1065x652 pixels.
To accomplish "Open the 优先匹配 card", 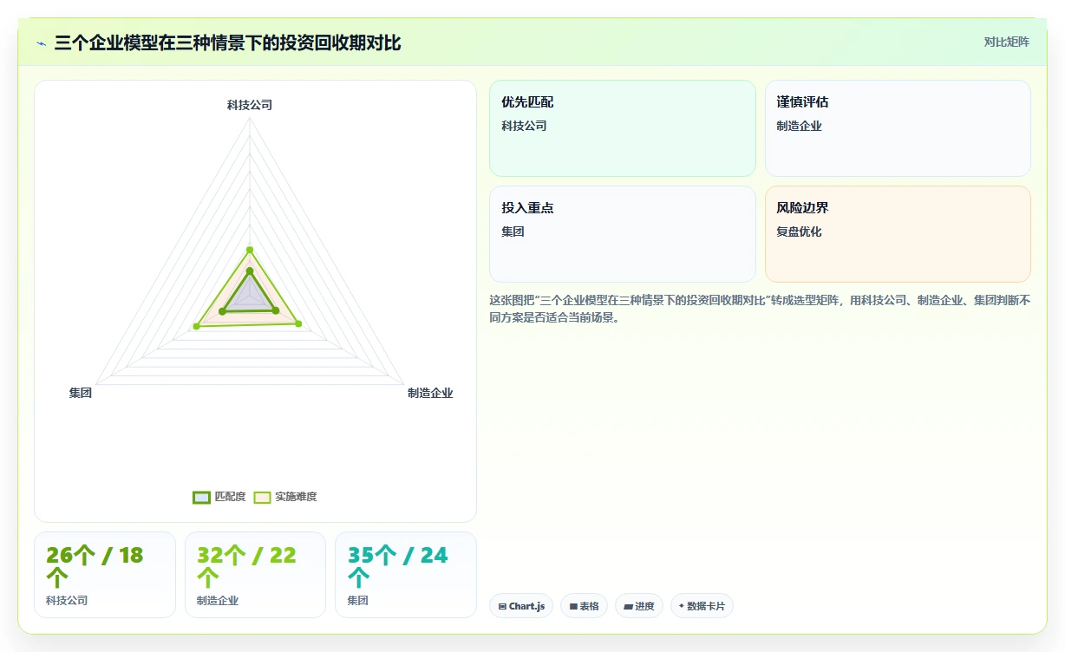I will click(x=623, y=128).
